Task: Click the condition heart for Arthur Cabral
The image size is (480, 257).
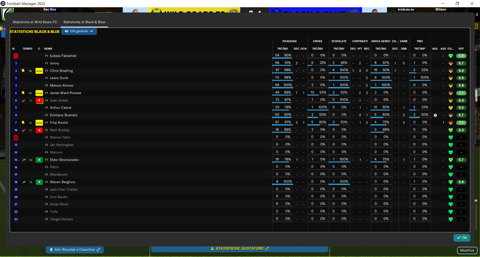Action: click(451, 108)
